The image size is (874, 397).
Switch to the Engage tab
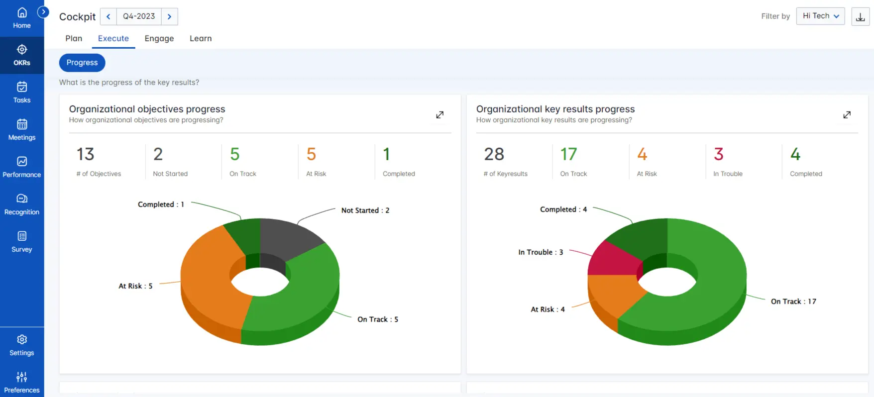159,38
